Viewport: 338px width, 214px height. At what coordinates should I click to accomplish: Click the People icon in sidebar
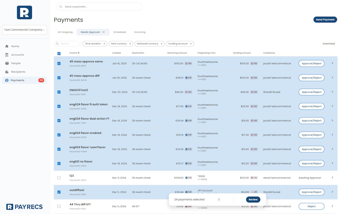click(x=7, y=63)
